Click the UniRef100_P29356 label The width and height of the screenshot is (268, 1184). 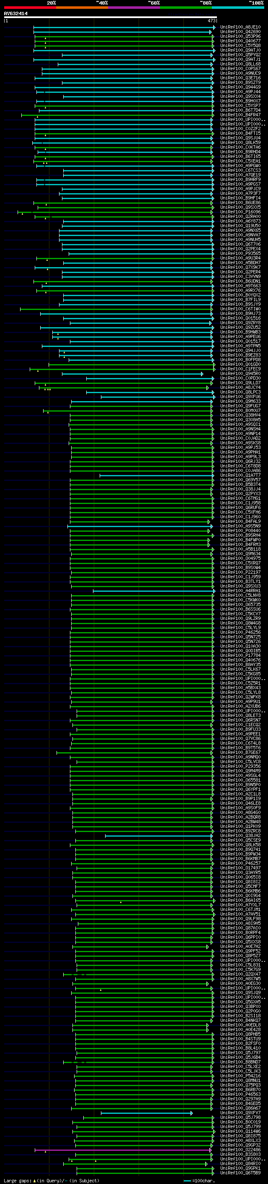[240, 766]
